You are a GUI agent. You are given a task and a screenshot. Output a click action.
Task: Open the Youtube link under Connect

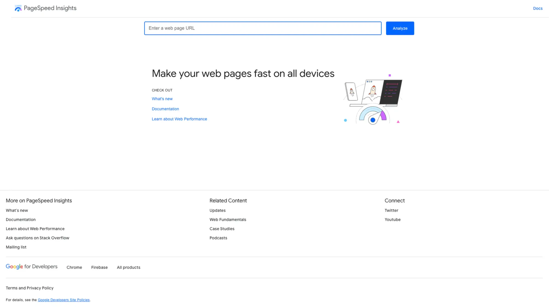pyautogui.click(x=392, y=220)
